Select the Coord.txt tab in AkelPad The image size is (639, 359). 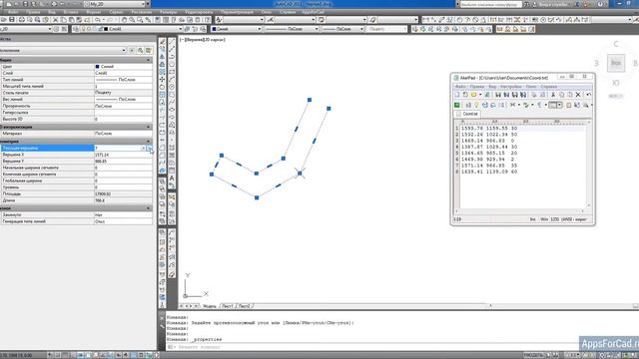tap(467, 114)
